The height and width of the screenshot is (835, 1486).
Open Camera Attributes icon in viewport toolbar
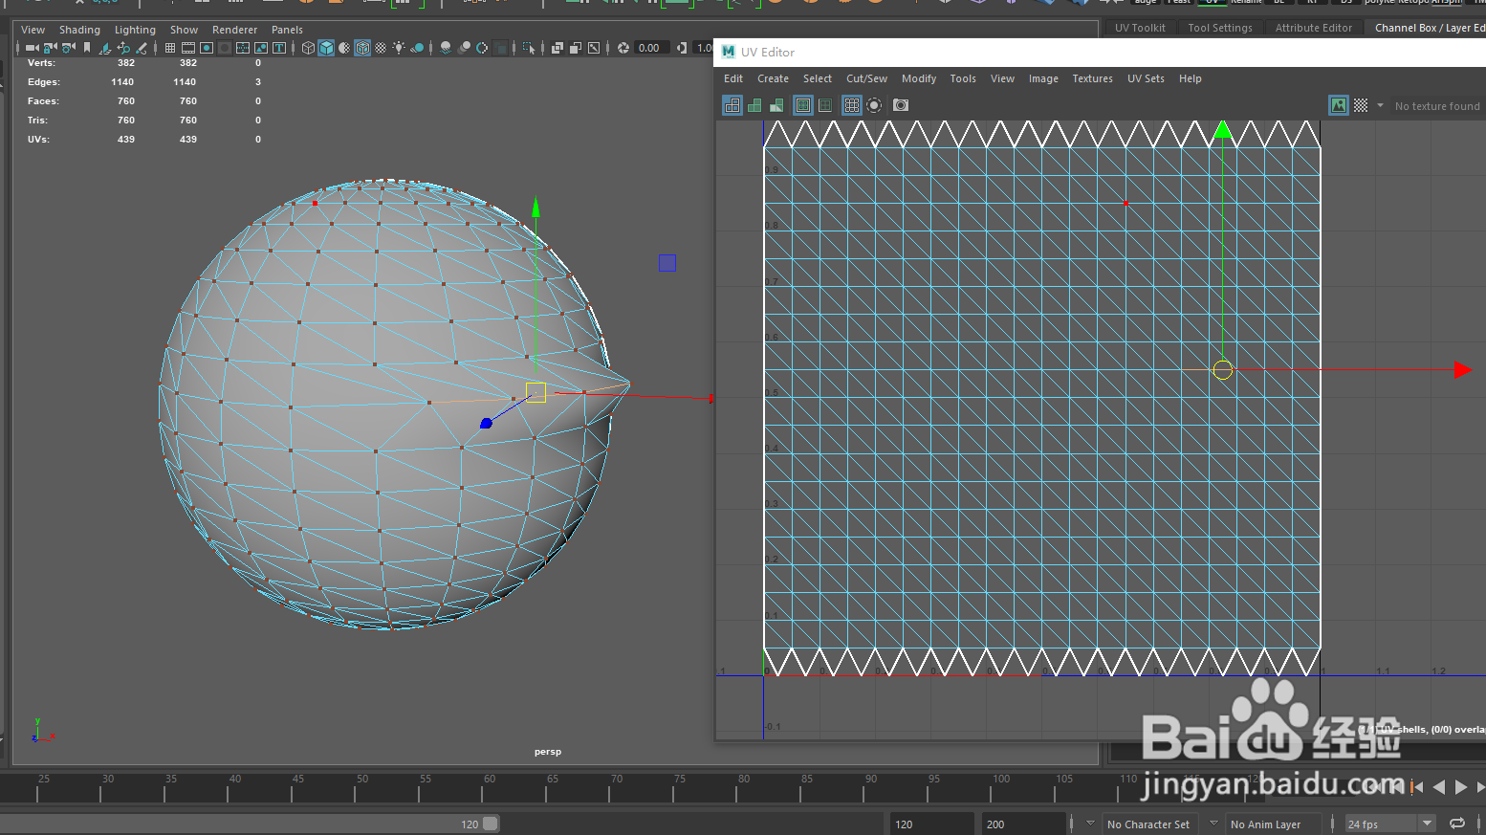68,48
